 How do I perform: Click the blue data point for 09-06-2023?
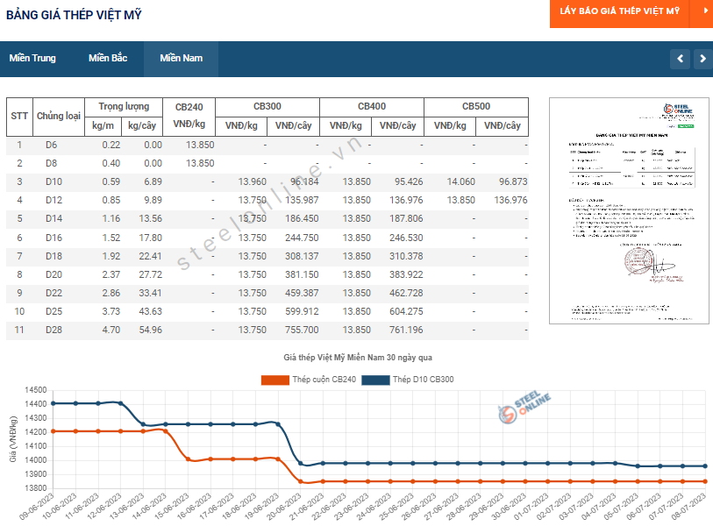click(x=53, y=403)
